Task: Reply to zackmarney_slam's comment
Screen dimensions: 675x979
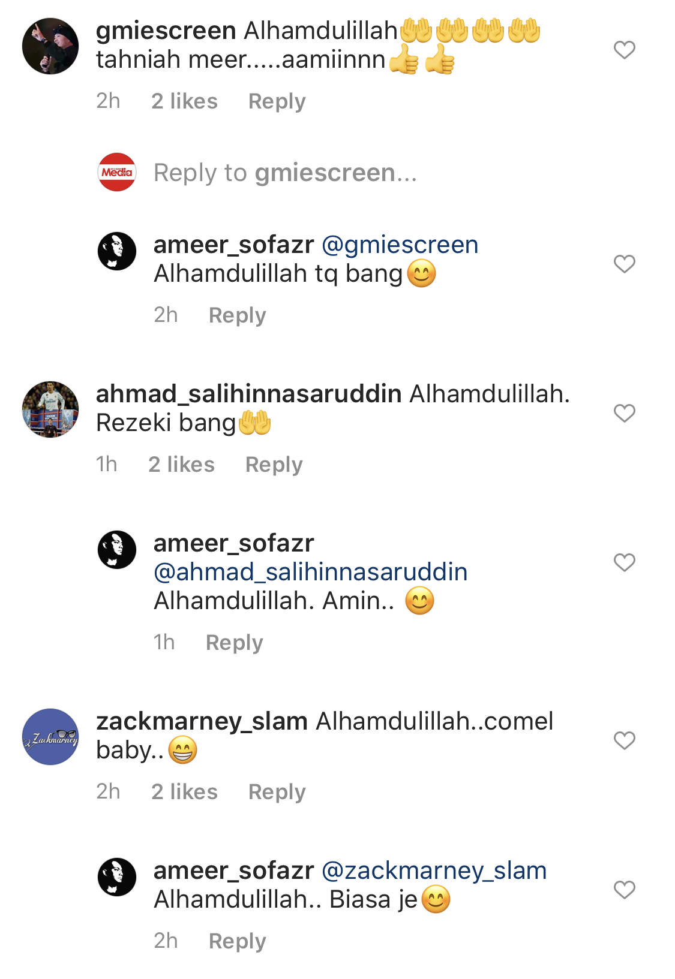Action: click(x=277, y=792)
